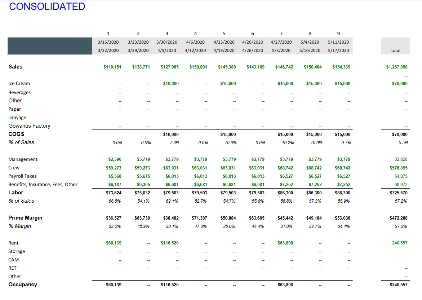Click the Occupancy row label
The image size is (422, 300).
[23, 284]
